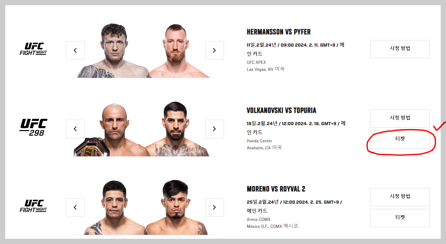The height and width of the screenshot is (244, 446).
Task: Click 티켓 for Moreno vs Royval 2
Action: [400, 218]
